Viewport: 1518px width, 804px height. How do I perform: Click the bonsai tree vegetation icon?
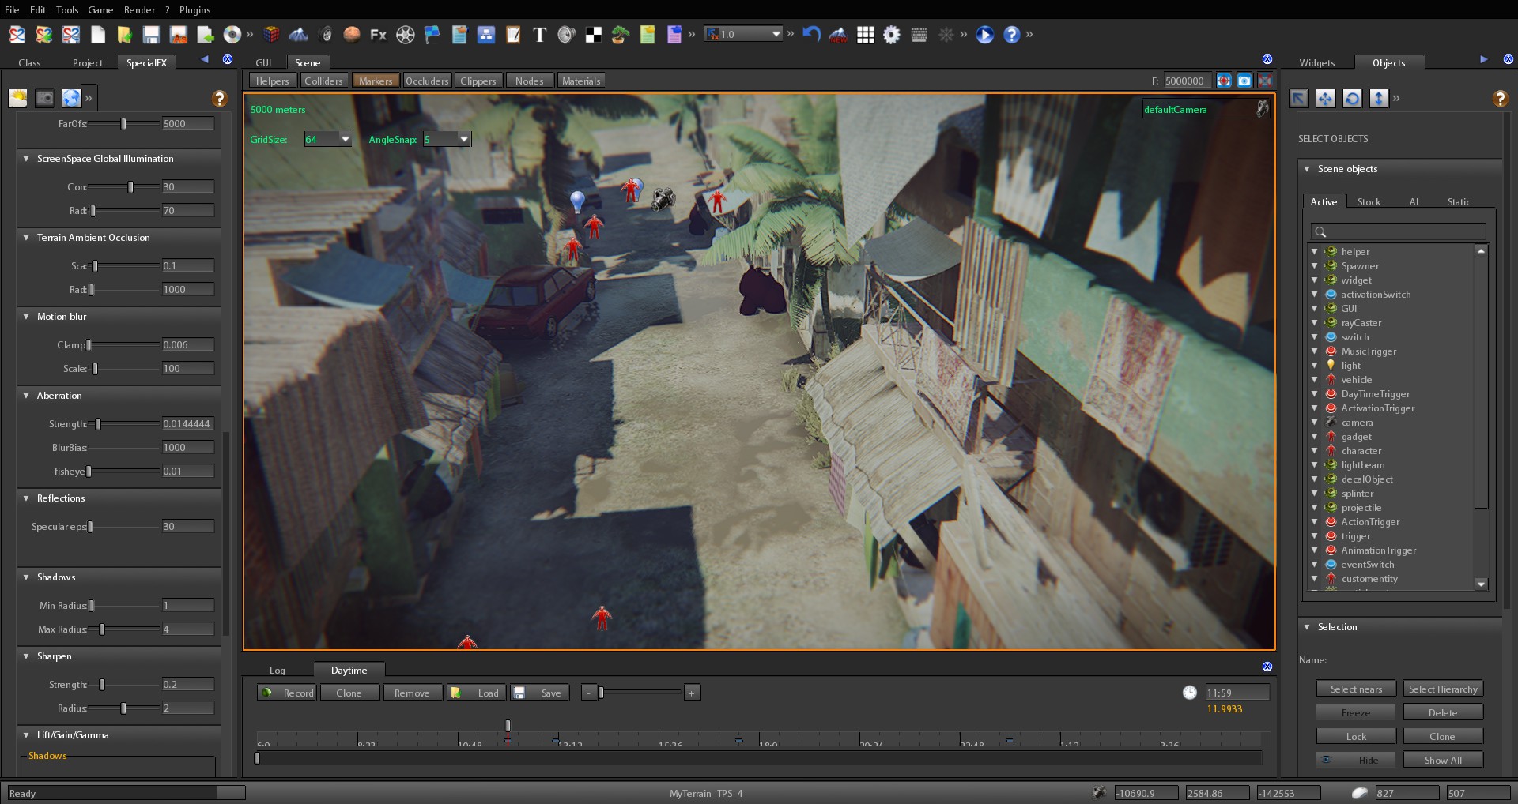[619, 34]
